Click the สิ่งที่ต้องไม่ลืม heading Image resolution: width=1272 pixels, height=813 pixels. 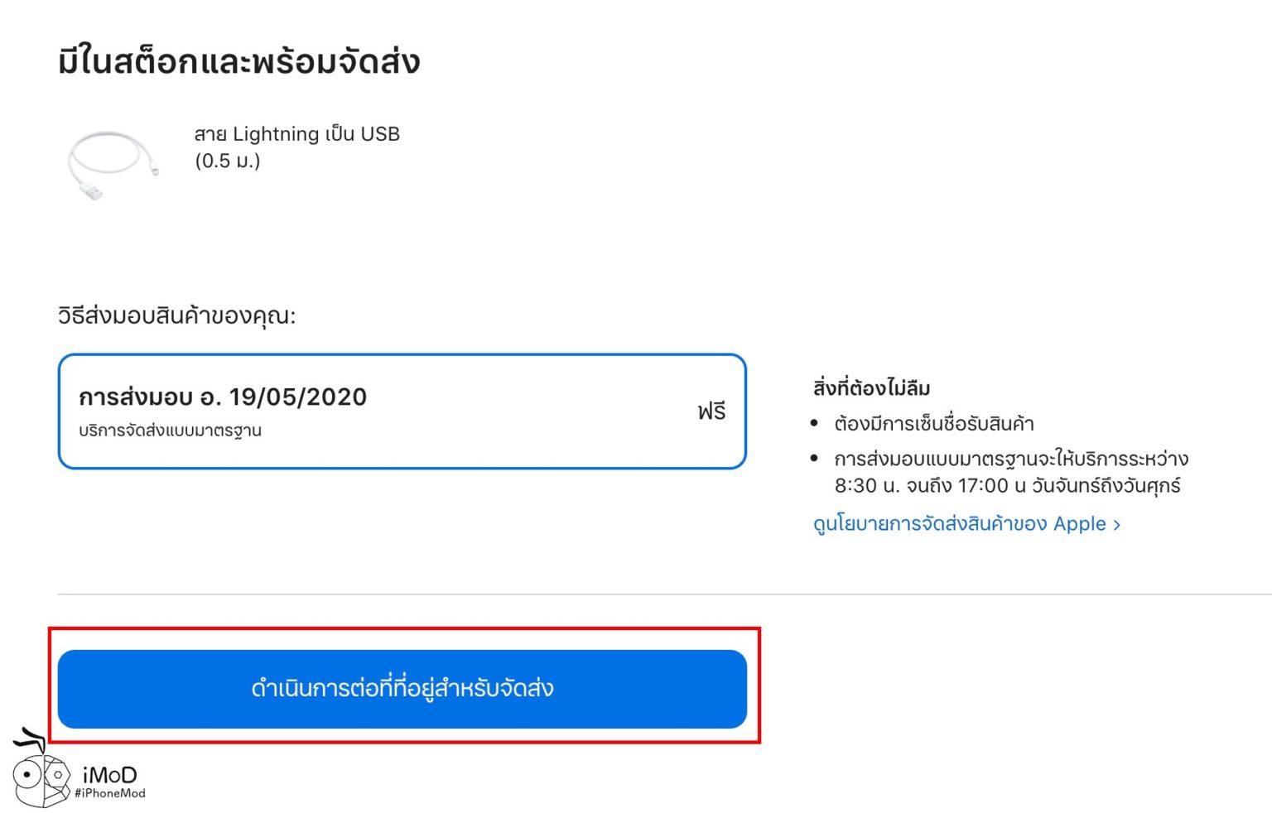pyautogui.click(x=871, y=387)
